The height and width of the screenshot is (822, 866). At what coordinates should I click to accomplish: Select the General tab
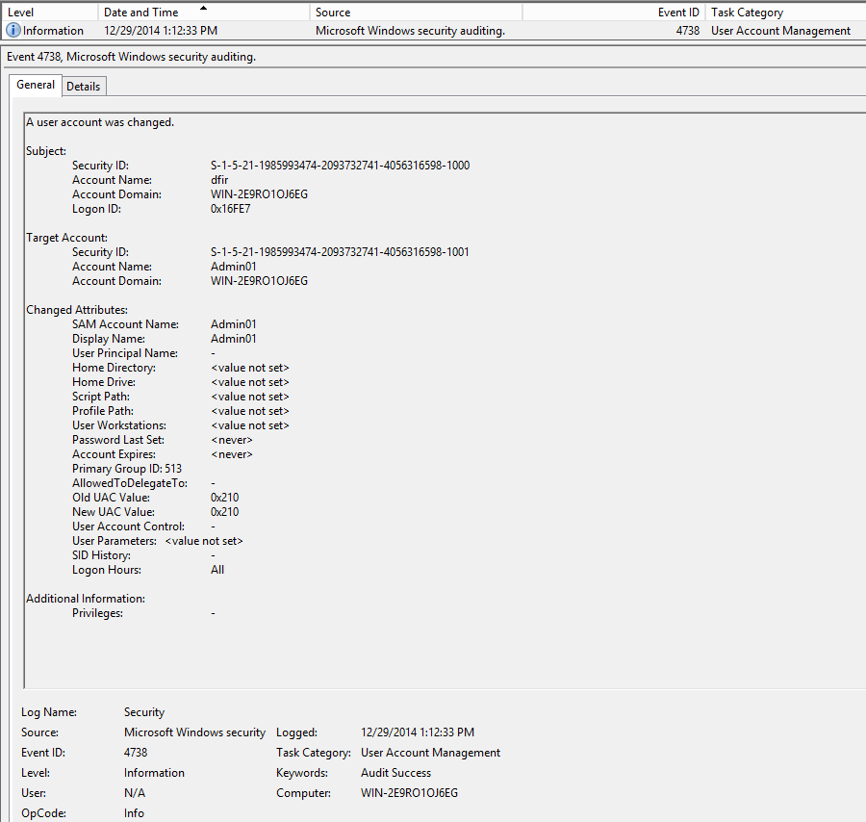pyautogui.click(x=36, y=85)
